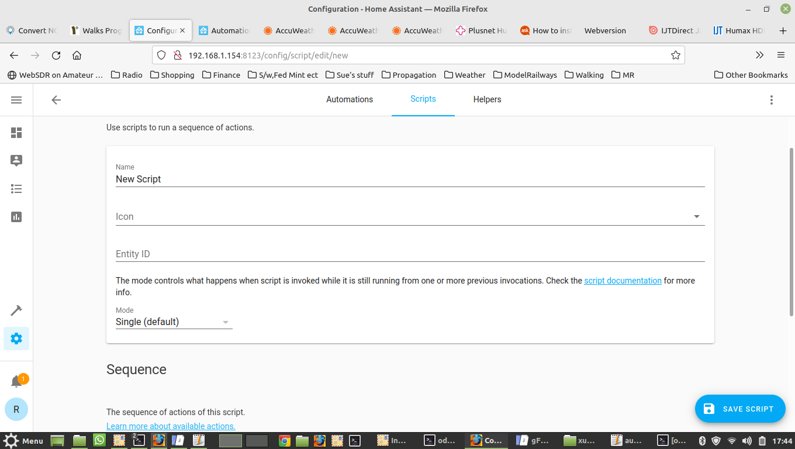Image resolution: width=795 pixels, height=449 pixels.
Task: Switch to the Automations tab
Action: [350, 99]
